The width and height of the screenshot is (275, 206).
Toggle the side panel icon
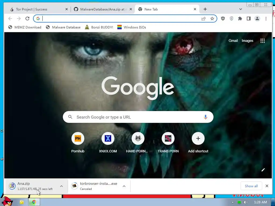[248, 19]
